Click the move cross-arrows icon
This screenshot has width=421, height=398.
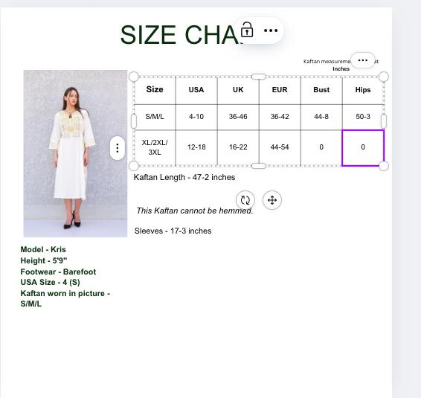(x=272, y=200)
